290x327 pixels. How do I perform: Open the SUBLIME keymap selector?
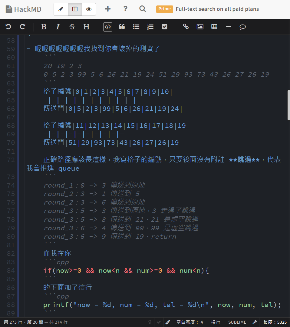(237, 322)
